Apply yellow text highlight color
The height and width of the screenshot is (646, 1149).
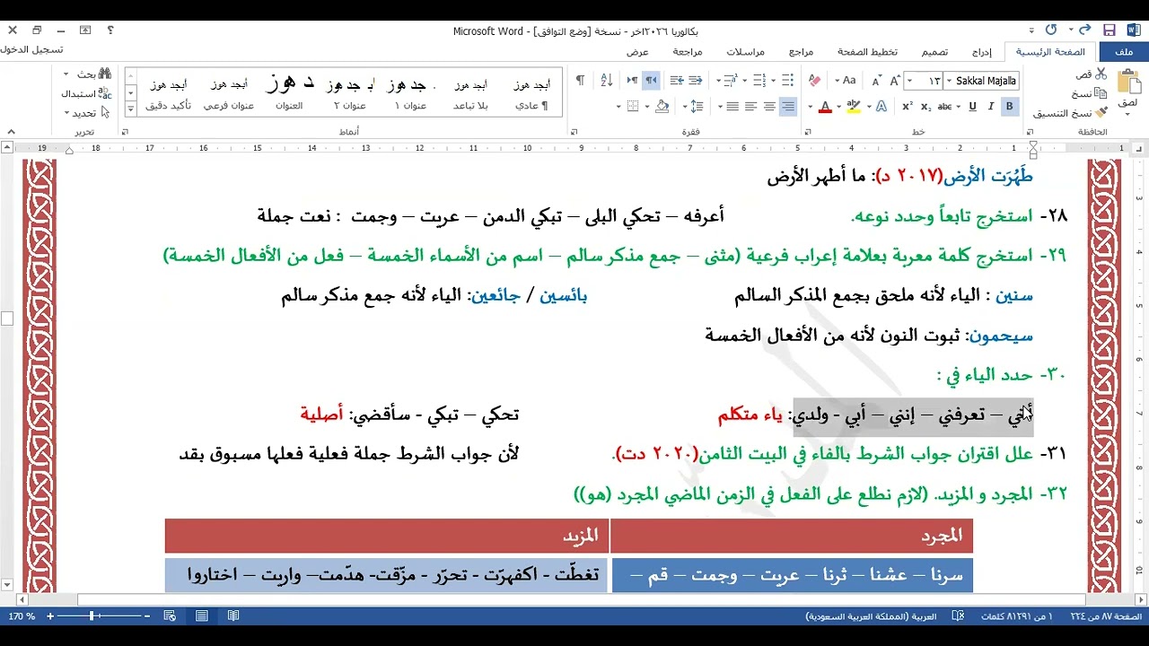click(854, 107)
